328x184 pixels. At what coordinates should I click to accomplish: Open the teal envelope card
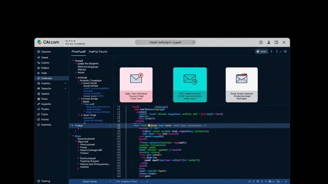click(190, 85)
